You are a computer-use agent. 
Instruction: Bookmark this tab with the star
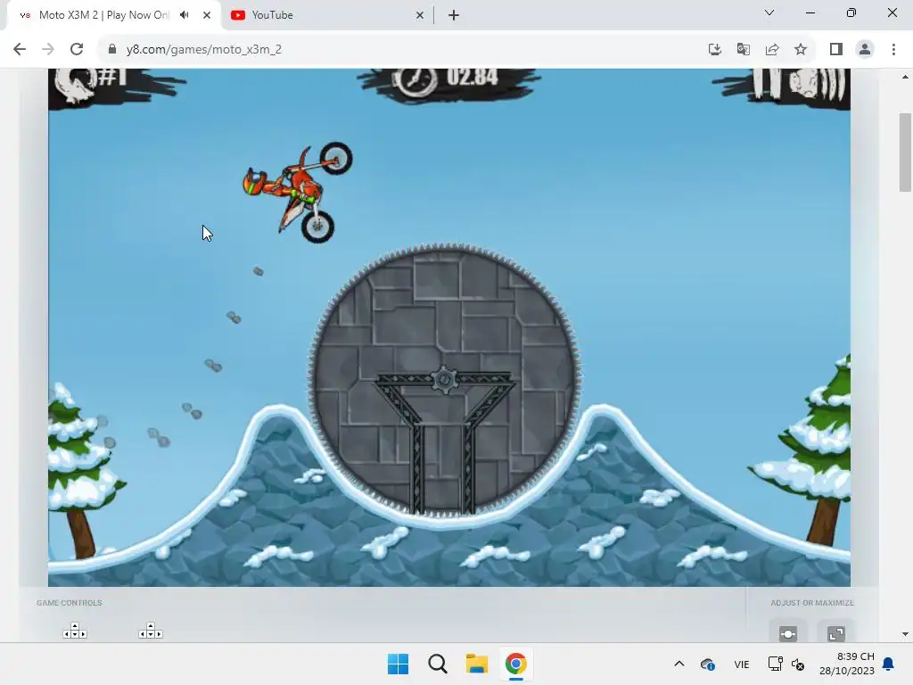pos(801,49)
